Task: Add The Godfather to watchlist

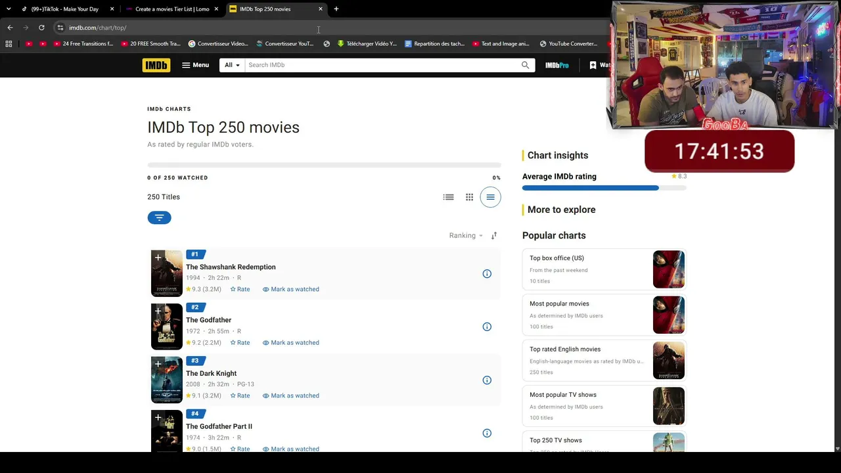Action: [x=158, y=311]
